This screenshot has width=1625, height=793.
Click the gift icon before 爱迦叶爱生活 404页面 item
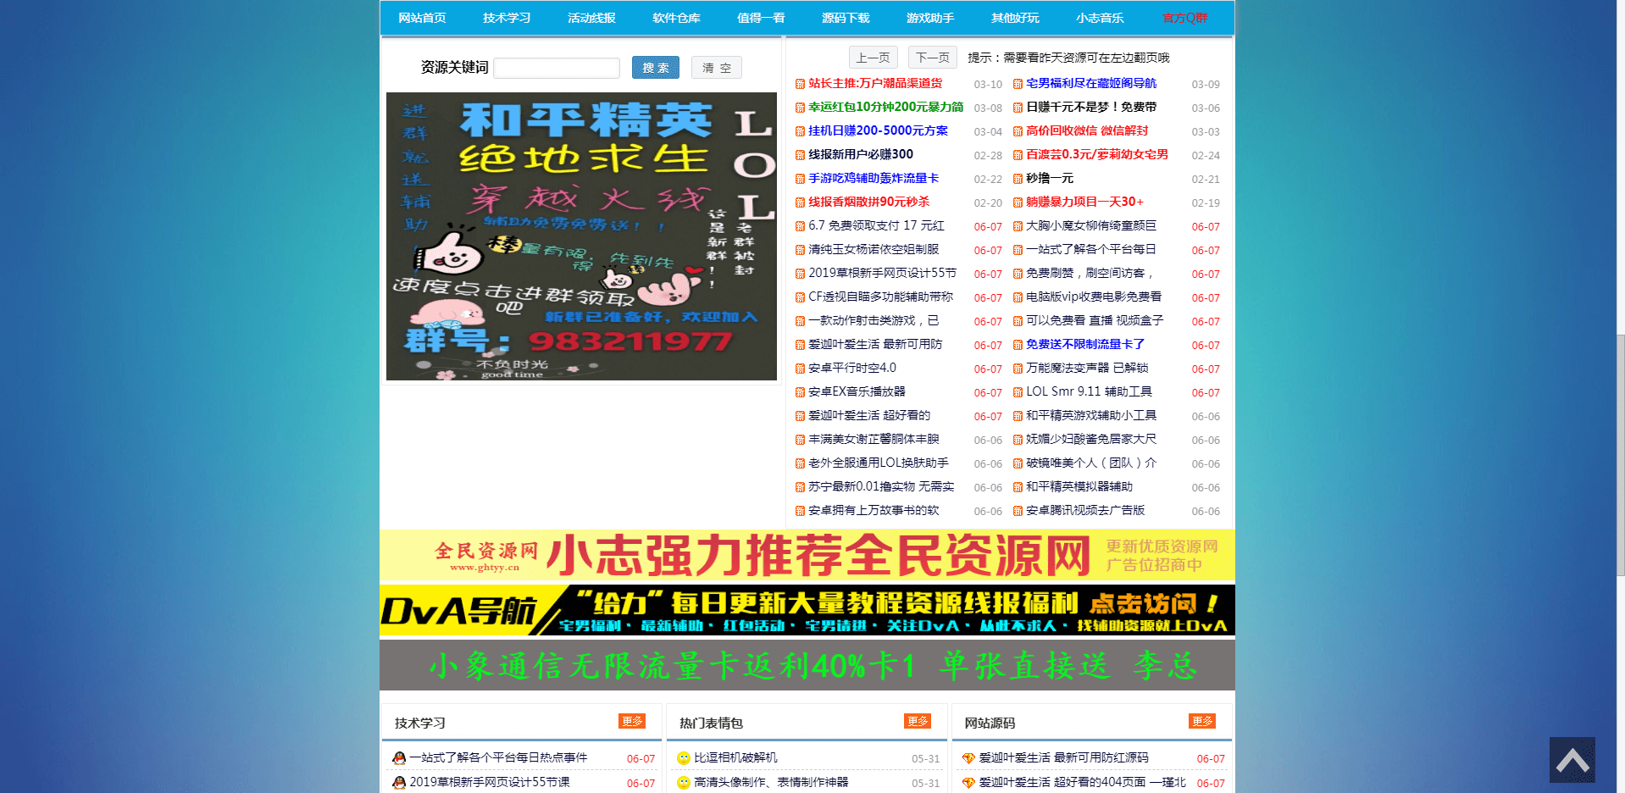pos(968,783)
